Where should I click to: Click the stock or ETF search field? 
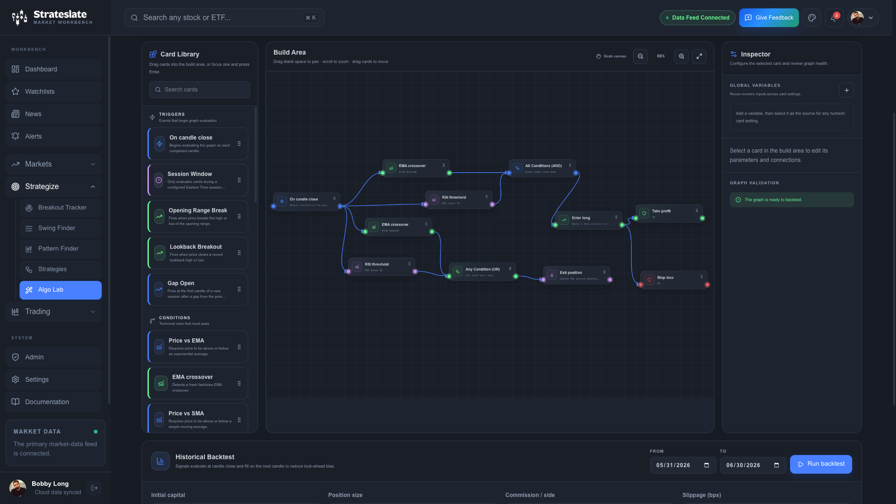[x=224, y=18]
